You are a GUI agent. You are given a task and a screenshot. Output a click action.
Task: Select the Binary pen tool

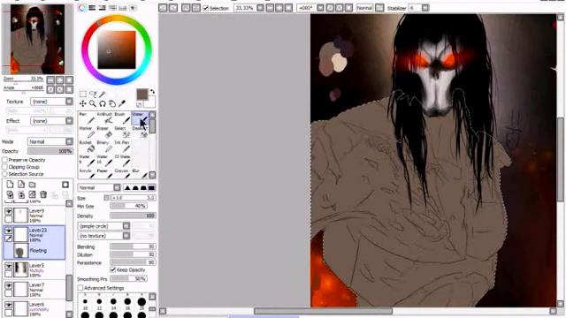[104, 148]
